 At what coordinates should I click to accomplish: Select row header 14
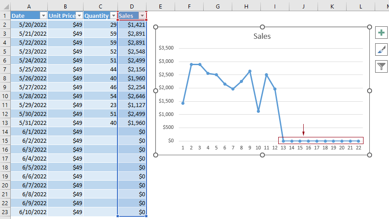(x=5, y=132)
